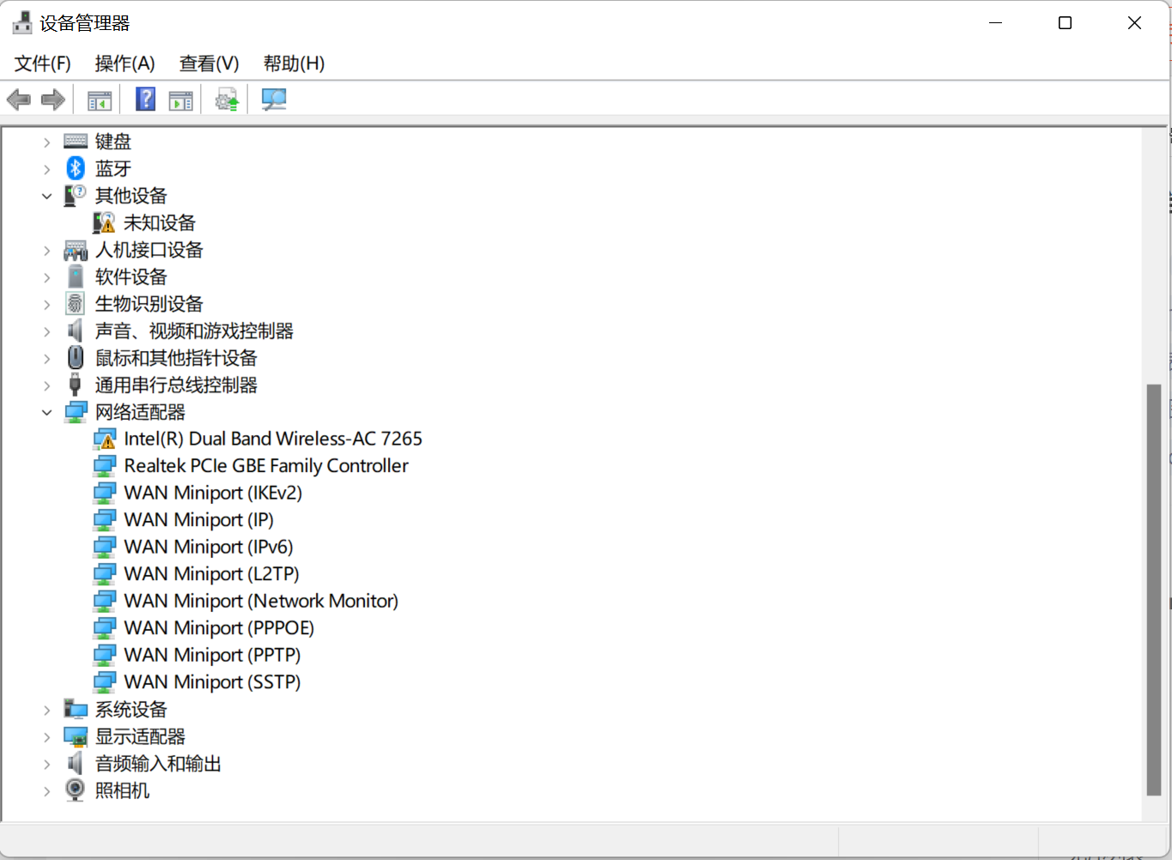Viewport: 1172px width, 860px height.
Task: Click the Forward arrow toolbar icon
Action: point(53,100)
